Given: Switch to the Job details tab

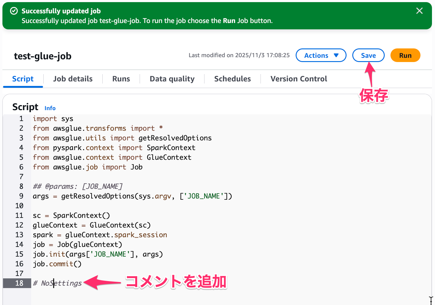Looking at the screenshot, I should click(73, 79).
